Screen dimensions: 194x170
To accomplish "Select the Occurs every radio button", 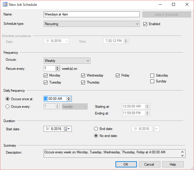I will pos(8,107).
